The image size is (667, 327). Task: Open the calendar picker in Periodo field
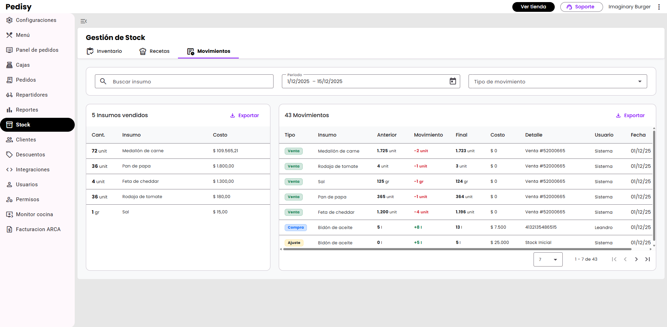(x=453, y=81)
